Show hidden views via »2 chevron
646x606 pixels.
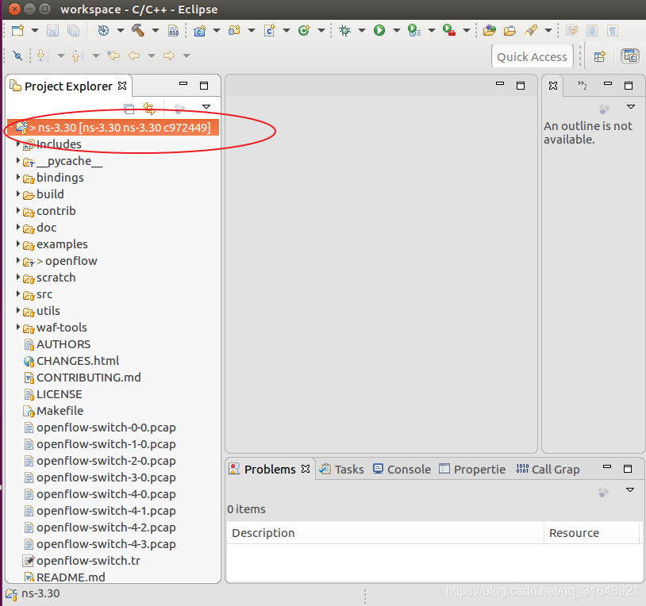583,85
